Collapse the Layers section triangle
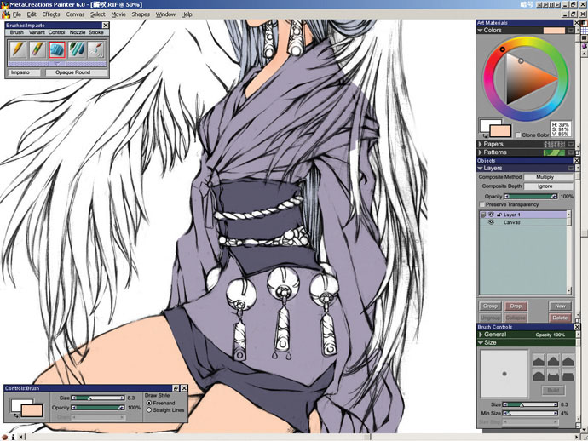 pos(480,169)
